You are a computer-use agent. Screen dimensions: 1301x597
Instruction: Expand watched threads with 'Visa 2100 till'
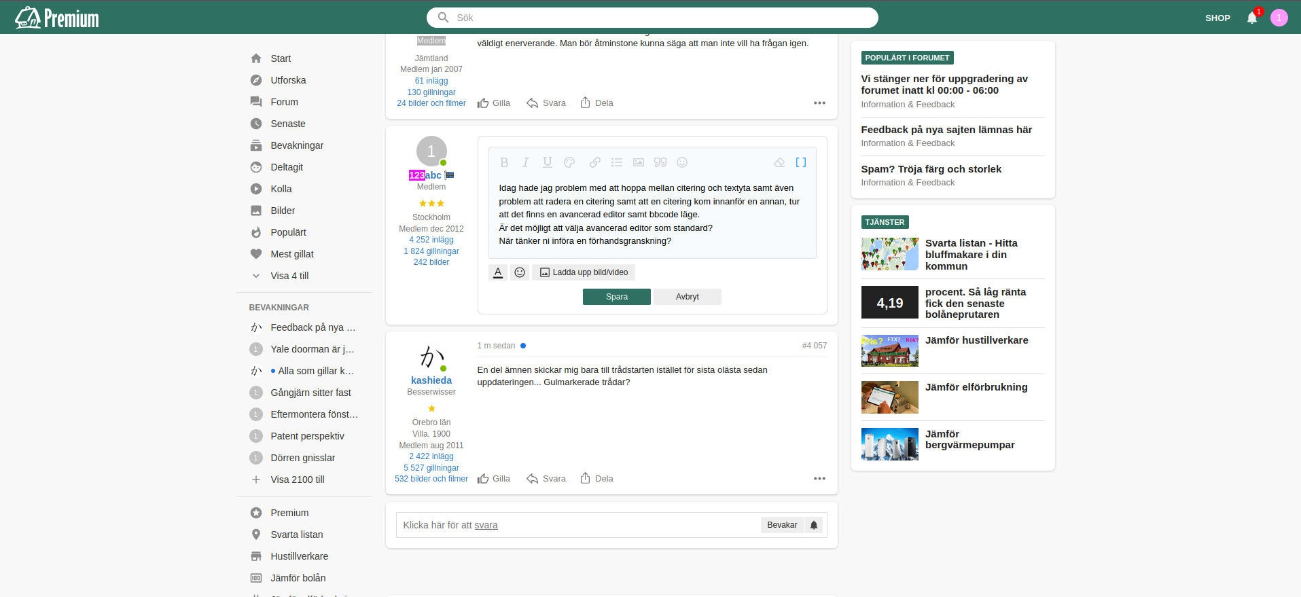pos(297,480)
